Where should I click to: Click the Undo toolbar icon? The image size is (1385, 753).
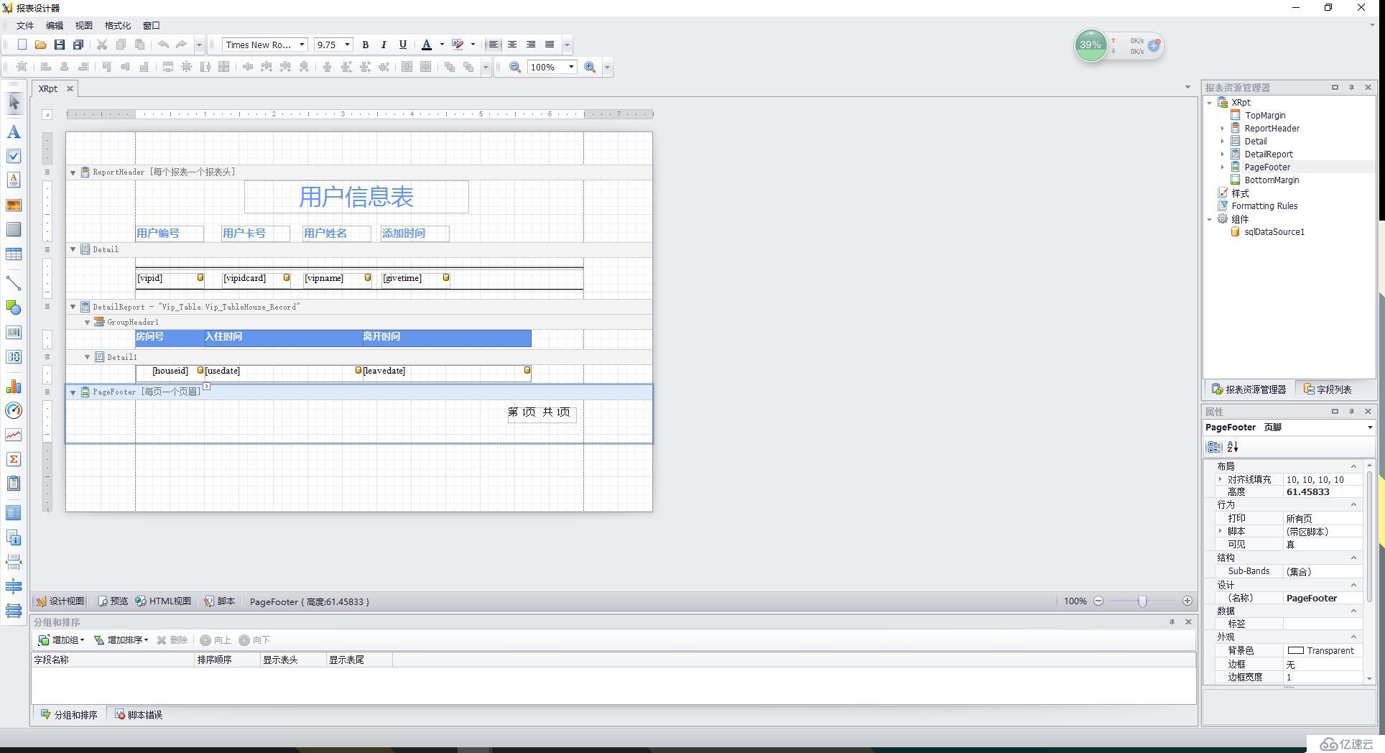[x=163, y=45]
